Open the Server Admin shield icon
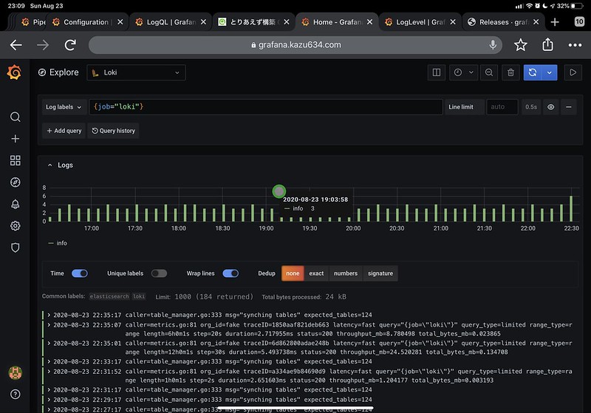 pyautogui.click(x=15, y=248)
